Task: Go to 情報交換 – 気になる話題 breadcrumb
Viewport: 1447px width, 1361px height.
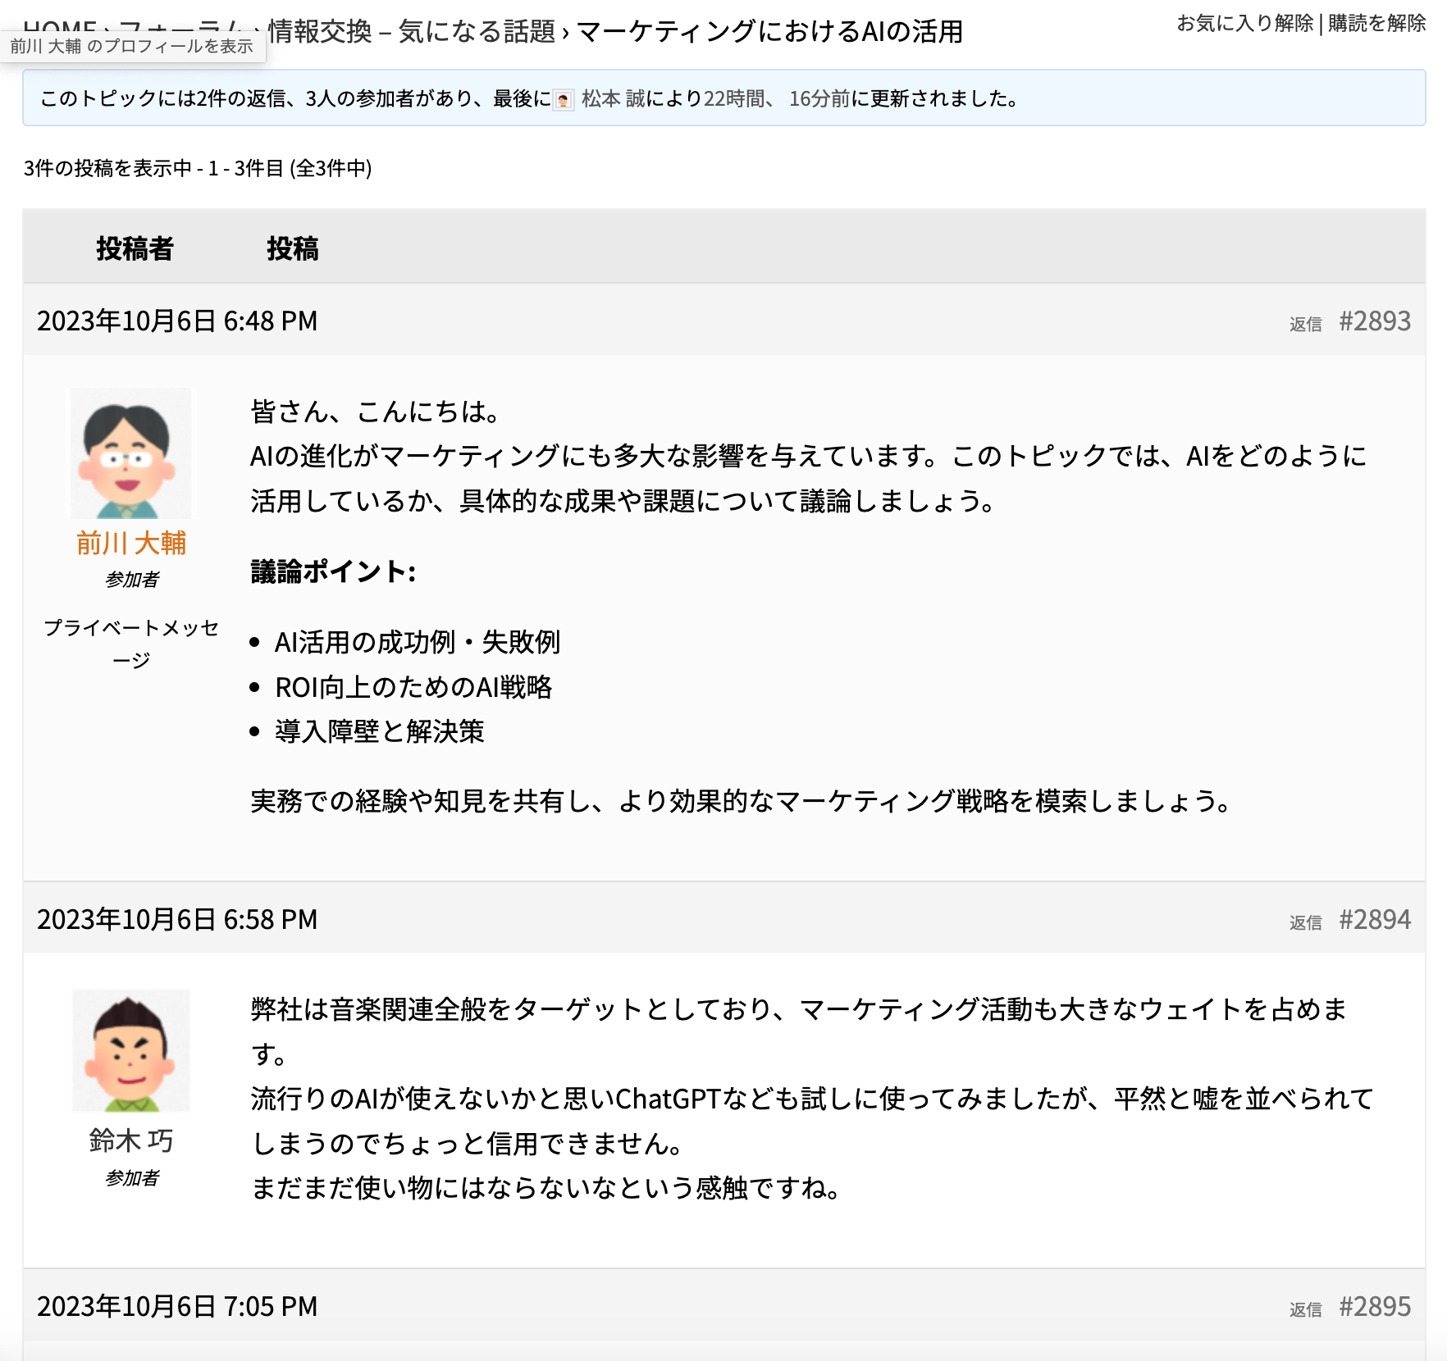Action: (x=411, y=31)
